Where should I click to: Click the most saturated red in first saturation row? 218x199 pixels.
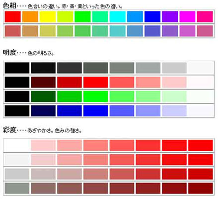coord(201,145)
